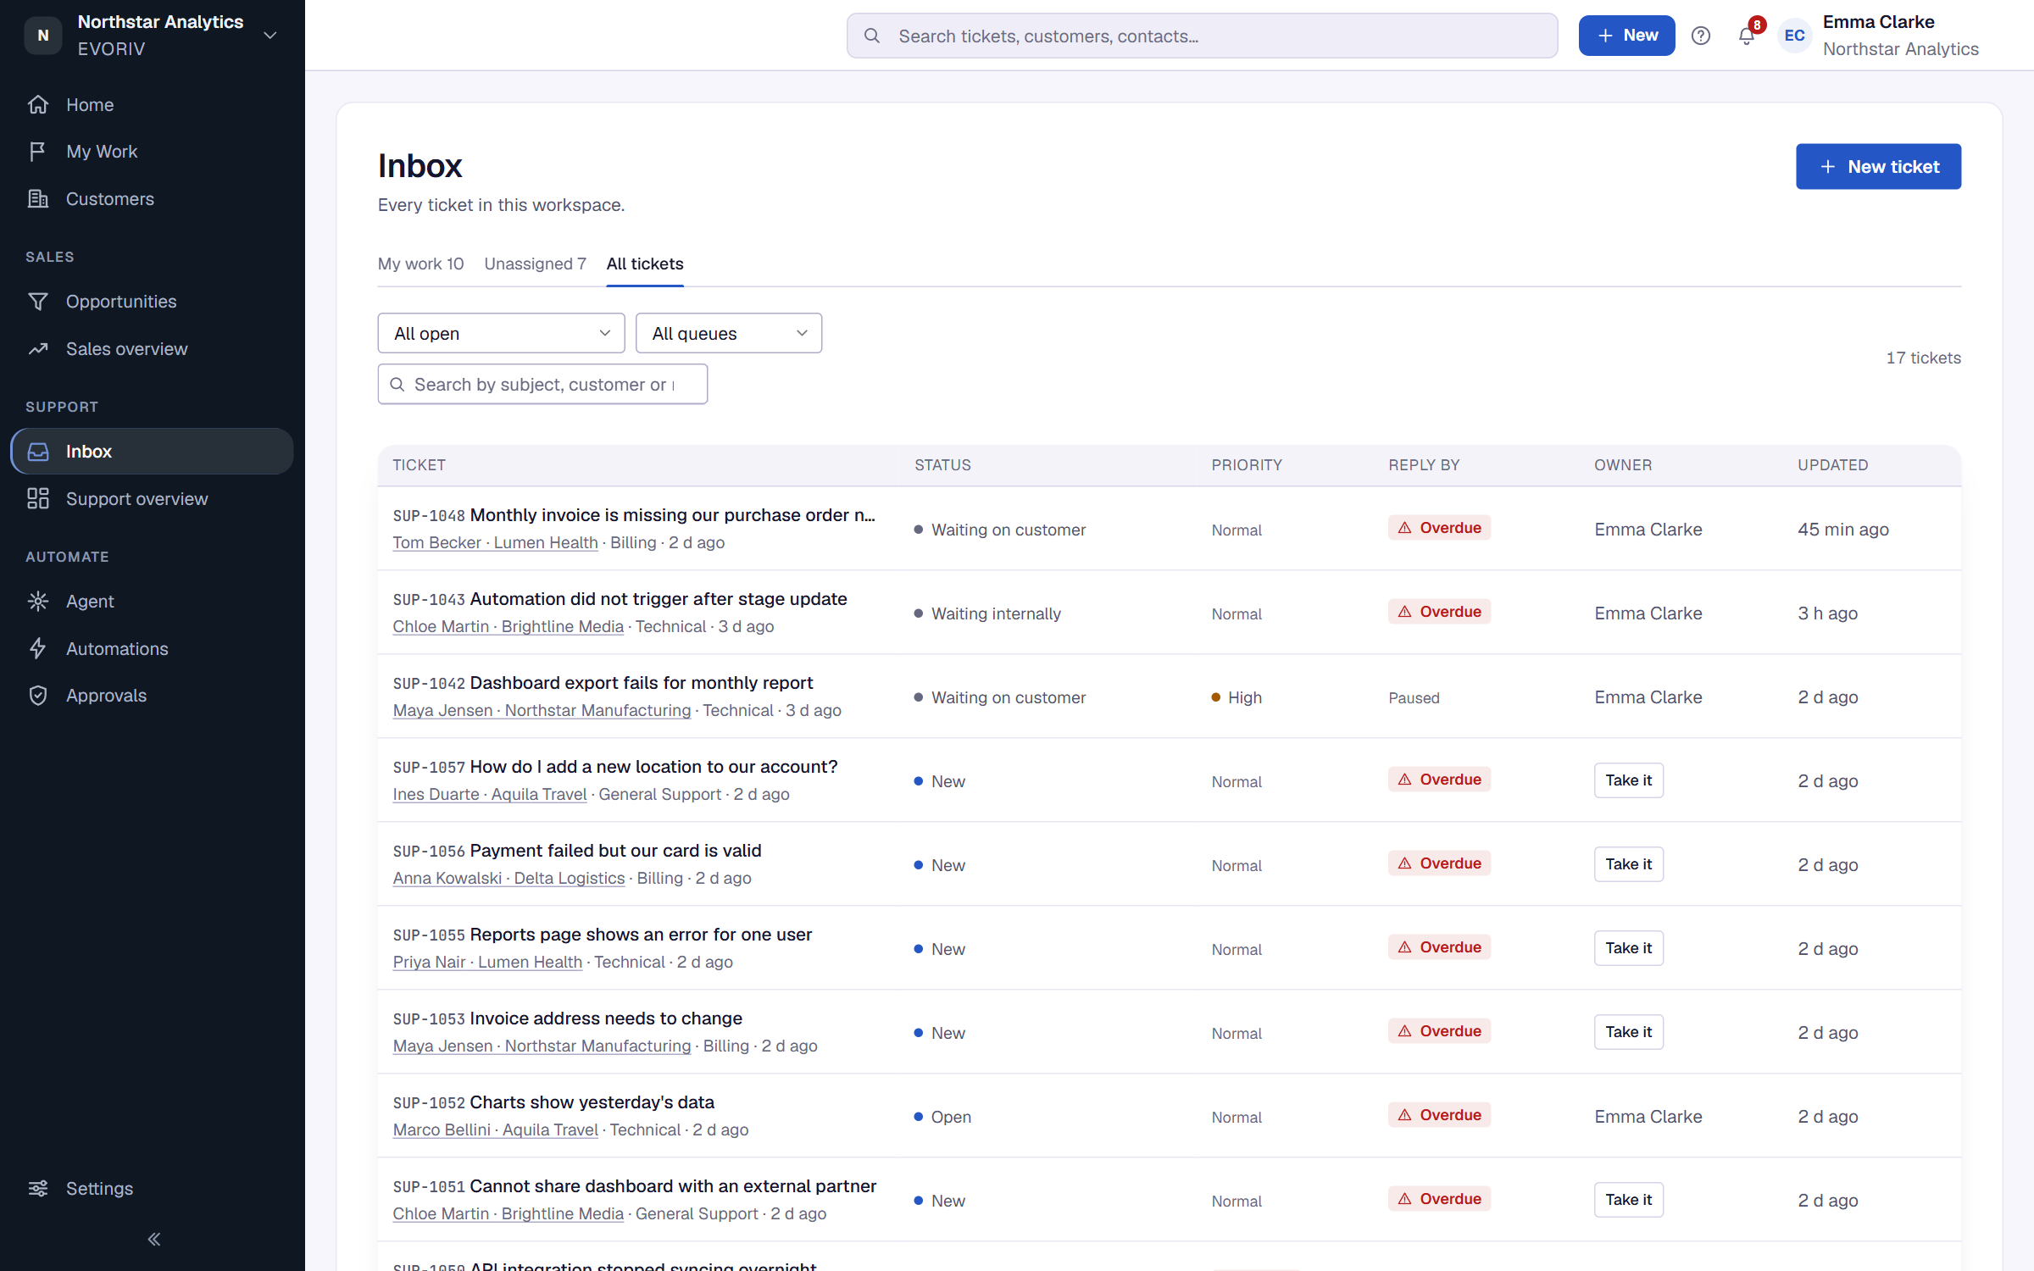2034x1271 pixels.
Task: Click the Priority column header
Action: [1247, 465]
